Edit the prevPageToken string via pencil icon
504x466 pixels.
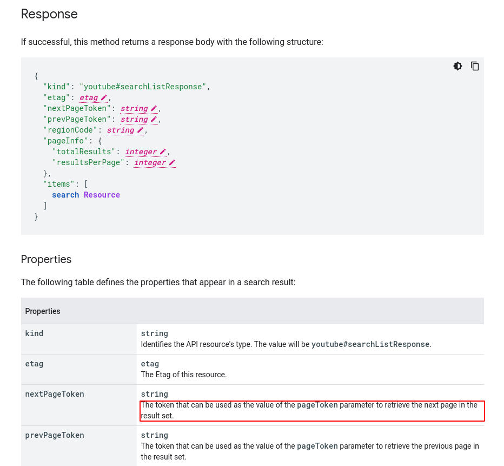click(x=154, y=120)
